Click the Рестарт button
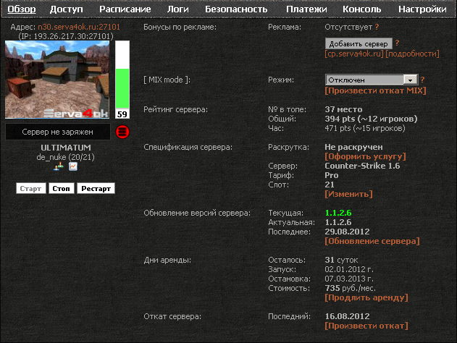The width and height of the screenshot is (457, 343). coord(96,188)
